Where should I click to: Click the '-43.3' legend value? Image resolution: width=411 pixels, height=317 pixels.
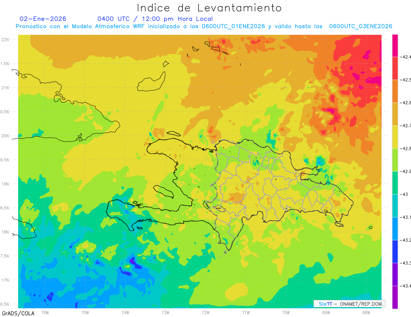pyautogui.click(x=405, y=263)
